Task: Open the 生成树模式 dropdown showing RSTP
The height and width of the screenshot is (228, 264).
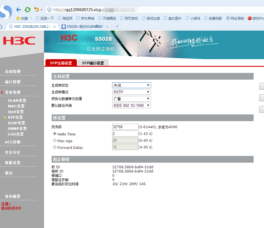Action: (132, 92)
